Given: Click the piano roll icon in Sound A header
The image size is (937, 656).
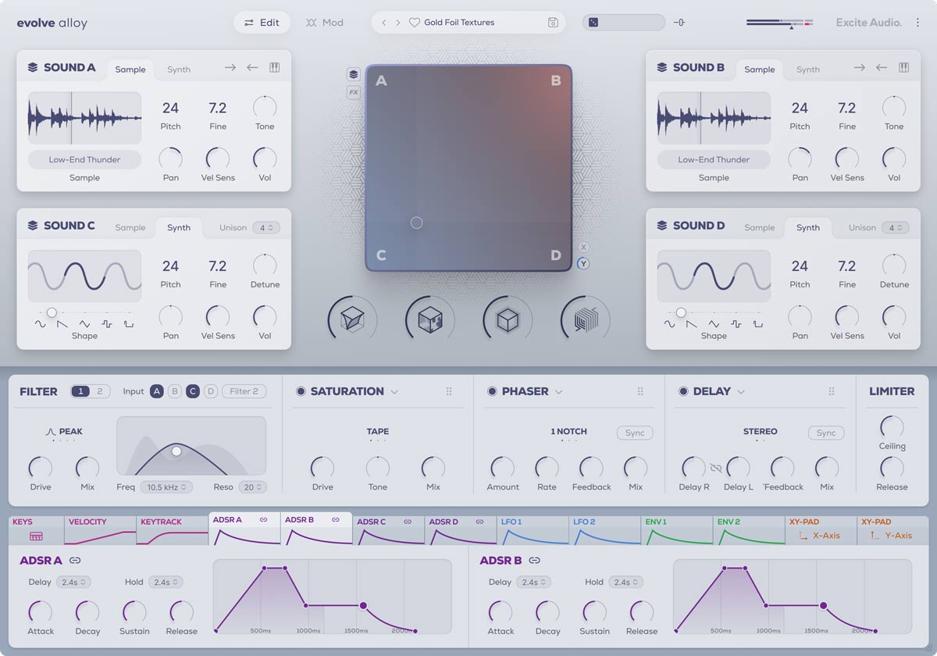Looking at the screenshot, I should pos(274,67).
